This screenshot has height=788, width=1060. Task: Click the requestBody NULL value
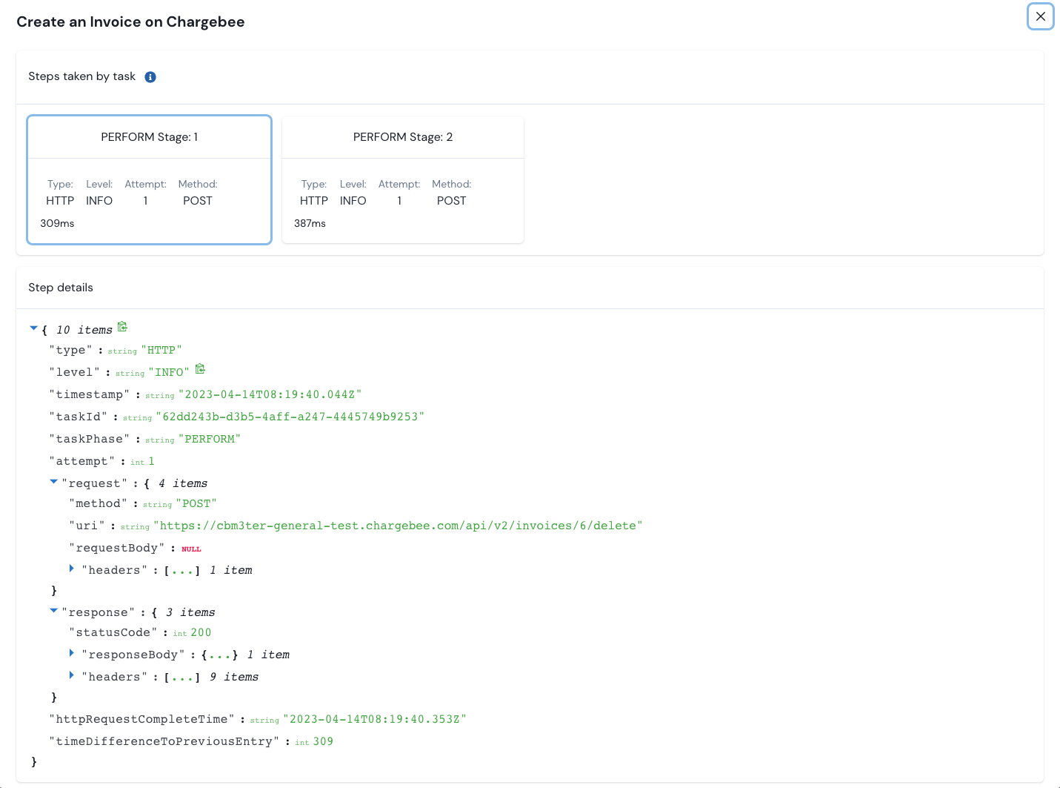(191, 549)
